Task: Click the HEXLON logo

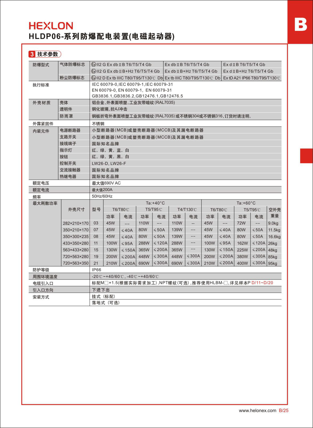Action: [x=51, y=26]
